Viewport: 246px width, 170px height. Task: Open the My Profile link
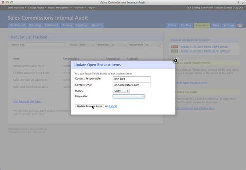click(208, 8)
